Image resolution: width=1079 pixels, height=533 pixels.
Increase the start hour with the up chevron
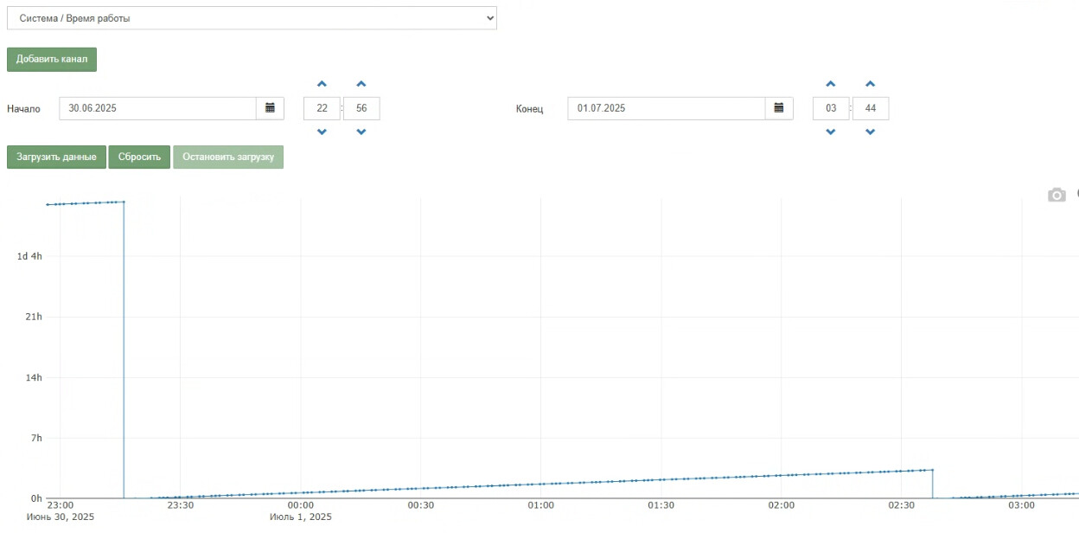322,84
